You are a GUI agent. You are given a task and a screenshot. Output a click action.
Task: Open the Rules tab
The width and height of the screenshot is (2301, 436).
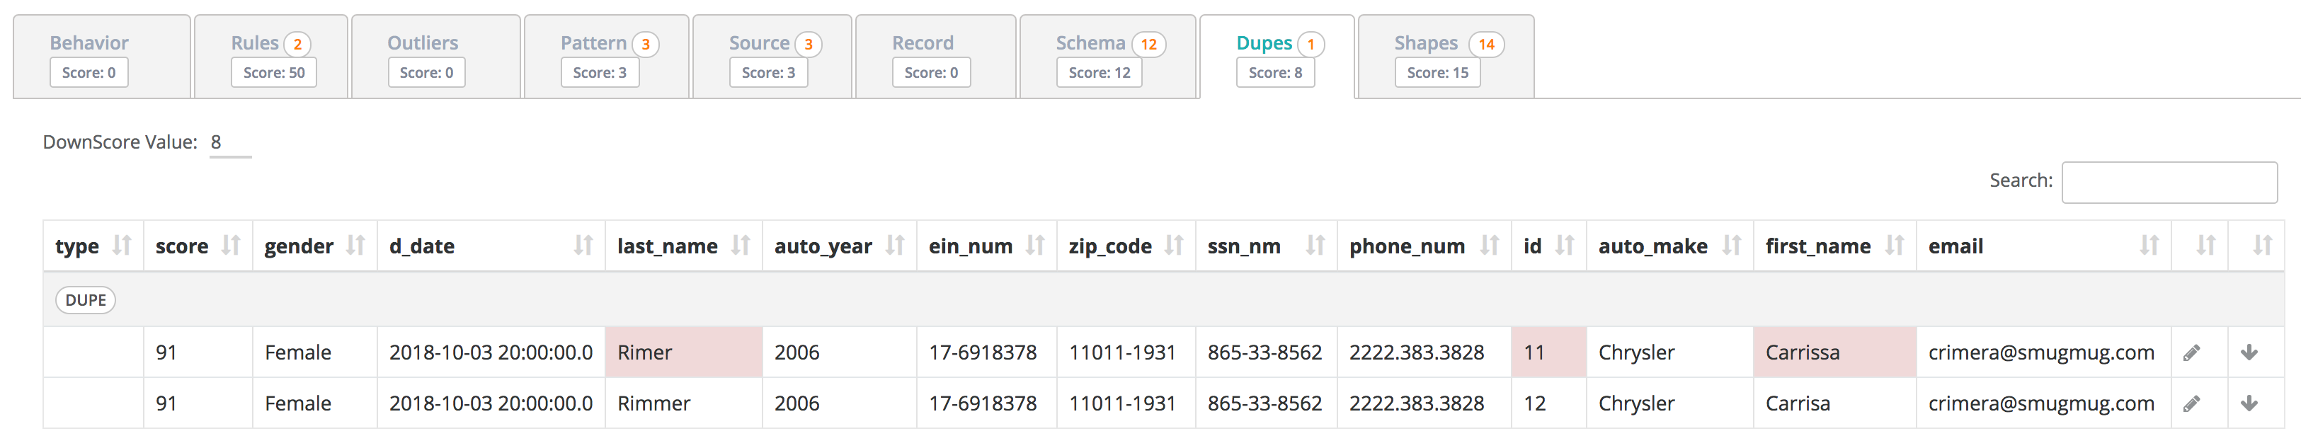[x=256, y=43]
